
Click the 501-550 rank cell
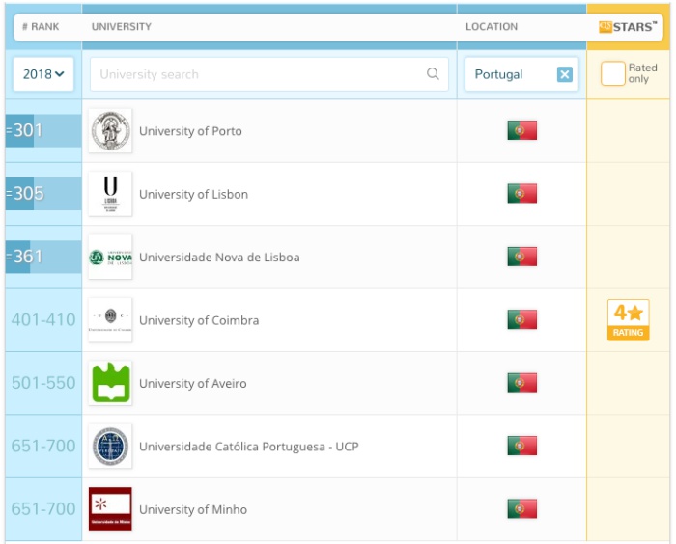(43, 383)
